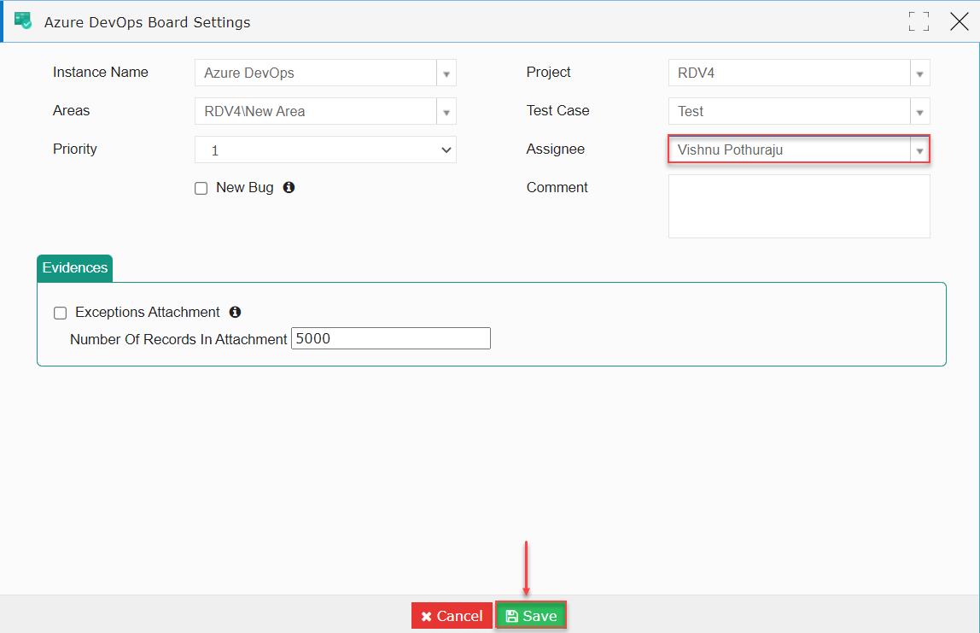The height and width of the screenshot is (633, 980).
Task: Open the Instance Name dropdown
Action: 446,73
